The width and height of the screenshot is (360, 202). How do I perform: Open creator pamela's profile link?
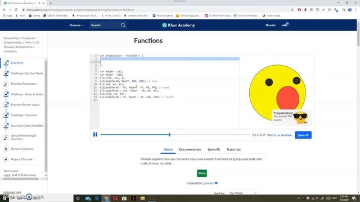click(x=209, y=183)
